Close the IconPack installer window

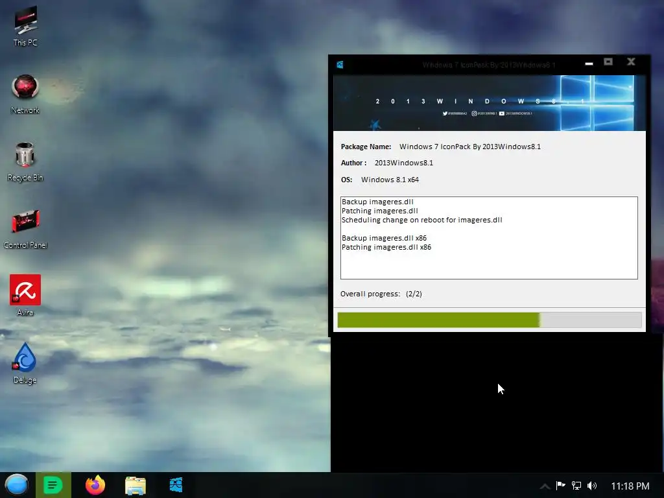coord(631,62)
